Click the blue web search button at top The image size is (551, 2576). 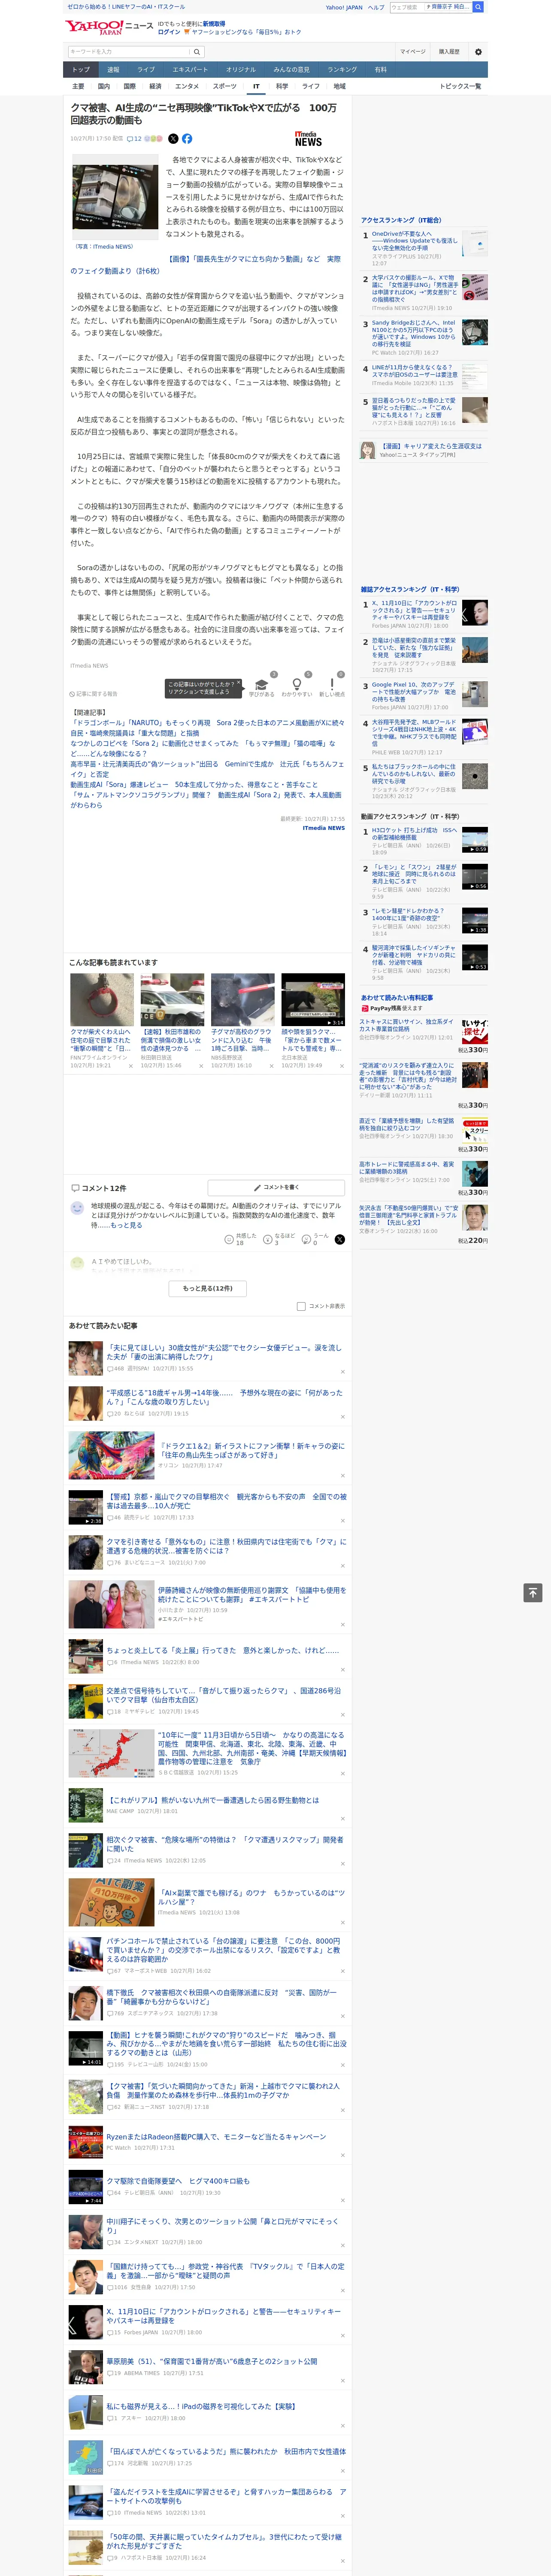(x=478, y=7)
